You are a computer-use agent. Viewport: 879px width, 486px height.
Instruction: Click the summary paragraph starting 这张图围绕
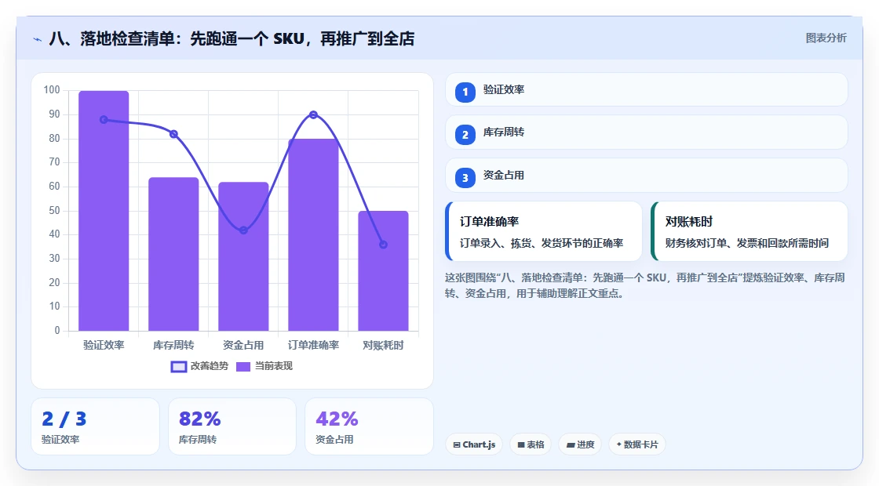pyautogui.click(x=644, y=285)
